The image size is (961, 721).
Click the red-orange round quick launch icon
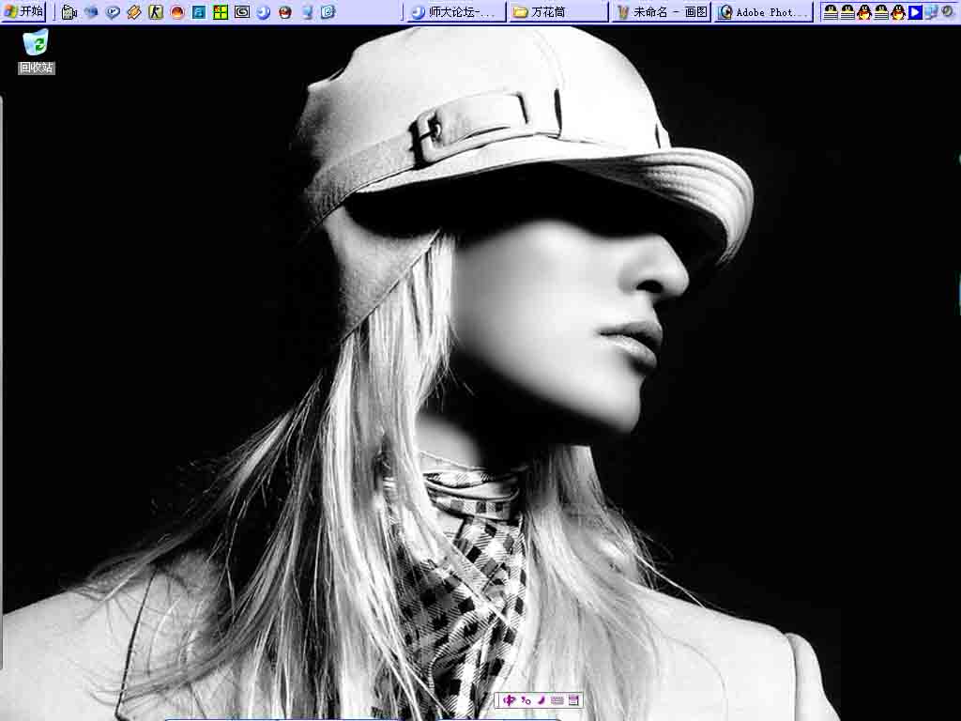coord(177,12)
